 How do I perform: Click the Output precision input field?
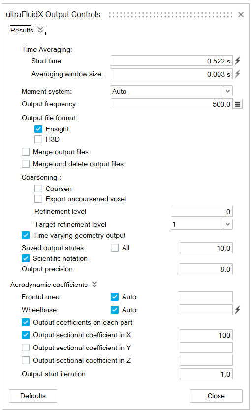(x=206, y=269)
